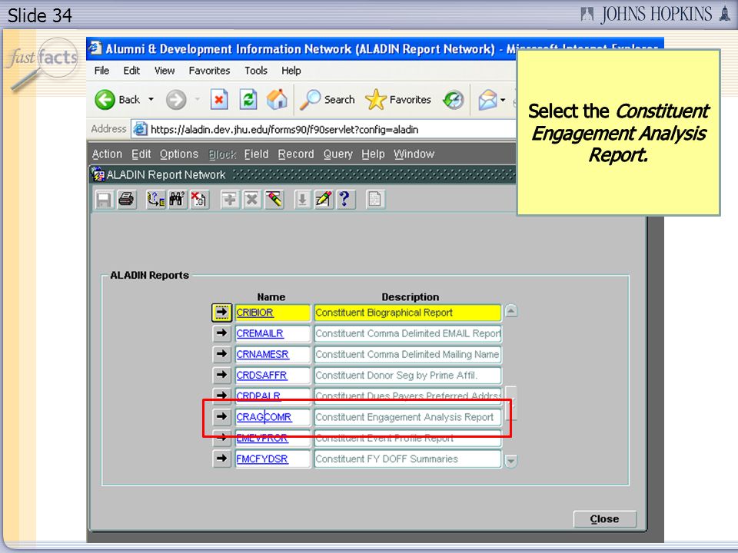The height and width of the screenshot is (553, 738).
Task: Go to the Home page icon
Action: pyautogui.click(x=277, y=100)
